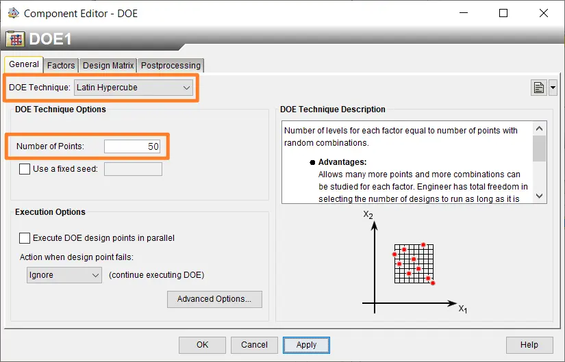Click the description scrollbar up arrow
This screenshot has width=565, height=362.
coord(540,129)
